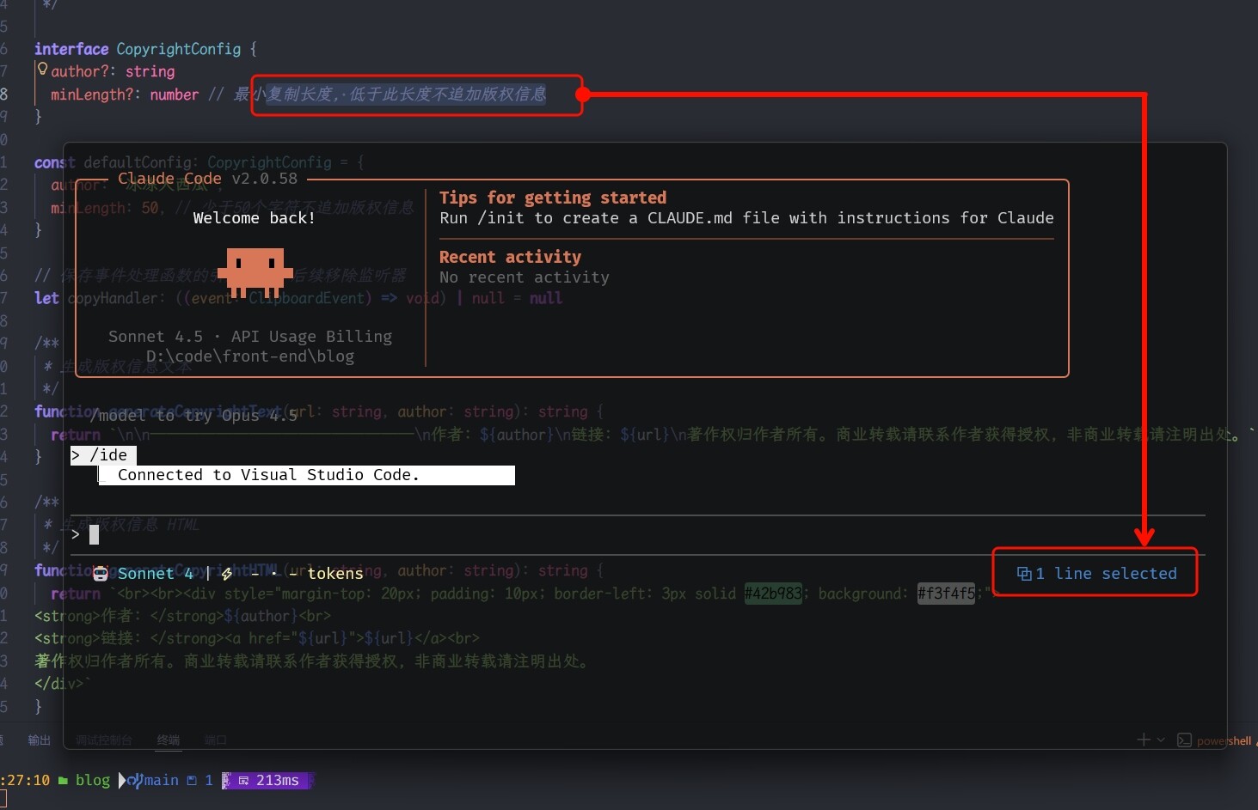Click the 'Welcome back!' text
Viewport: 1258px width, 810px height.
pos(254,218)
